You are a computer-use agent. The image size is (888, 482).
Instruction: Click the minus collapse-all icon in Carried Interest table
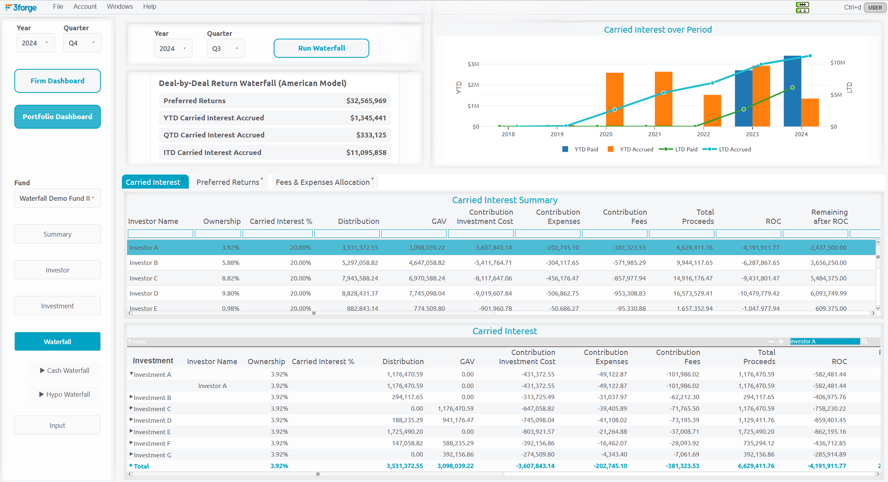coord(771,341)
